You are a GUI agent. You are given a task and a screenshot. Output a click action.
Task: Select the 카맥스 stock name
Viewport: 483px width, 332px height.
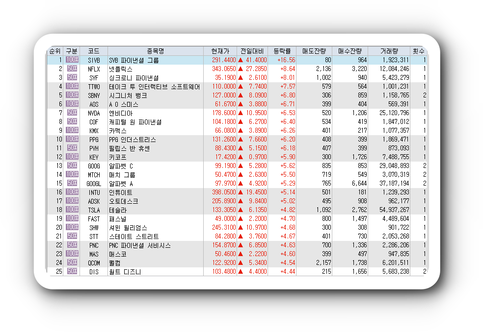[x=118, y=131]
